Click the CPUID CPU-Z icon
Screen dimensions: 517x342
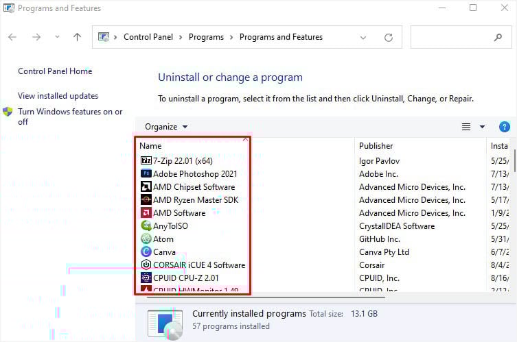tap(146, 278)
